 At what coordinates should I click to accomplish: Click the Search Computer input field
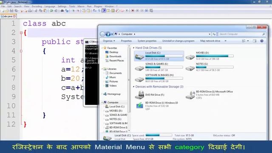click(x=242, y=34)
